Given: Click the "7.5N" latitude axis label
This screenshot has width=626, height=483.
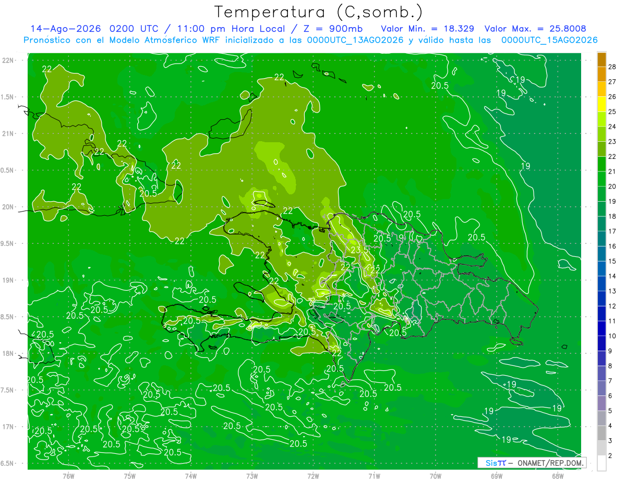Looking at the screenshot, I should click(x=8, y=390).
